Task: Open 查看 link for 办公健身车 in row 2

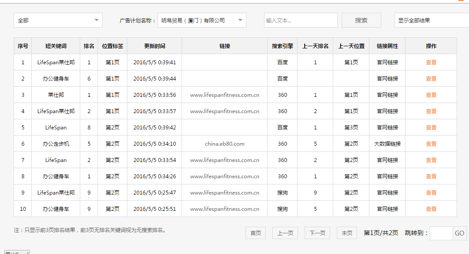Action: click(431, 78)
